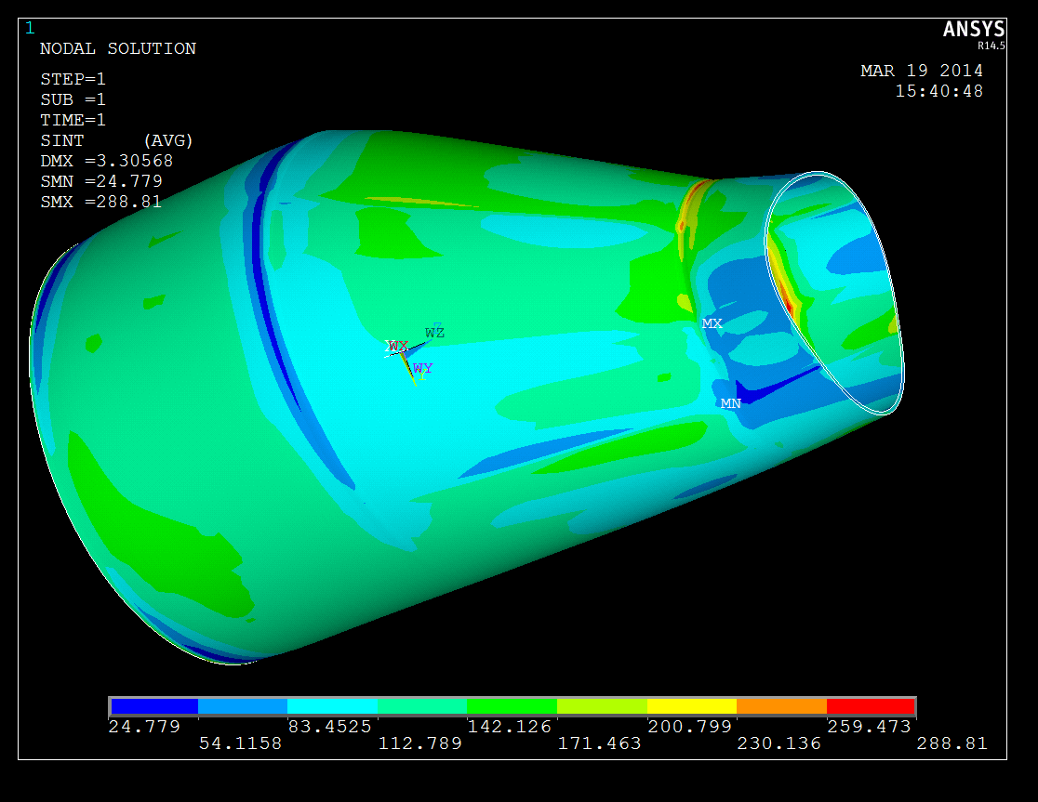Select the SINT (AVG) label
The width and height of the screenshot is (1038, 802).
116,140
